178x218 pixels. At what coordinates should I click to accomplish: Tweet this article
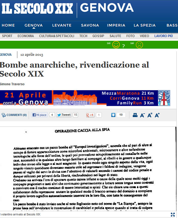(64, 115)
